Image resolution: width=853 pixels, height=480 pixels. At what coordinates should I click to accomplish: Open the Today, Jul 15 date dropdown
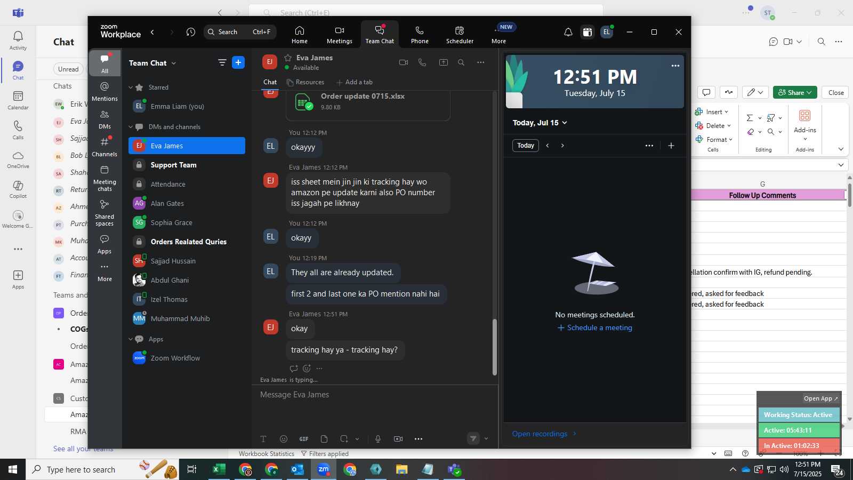(540, 123)
